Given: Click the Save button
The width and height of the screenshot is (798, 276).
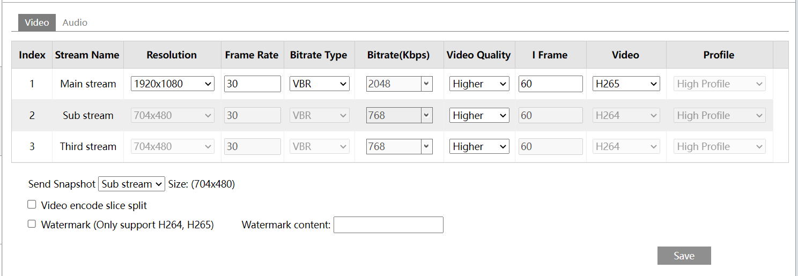Looking at the screenshot, I should (x=684, y=256).
